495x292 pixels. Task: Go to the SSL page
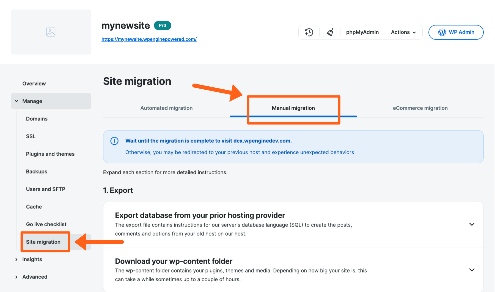(x=31, y=136)
